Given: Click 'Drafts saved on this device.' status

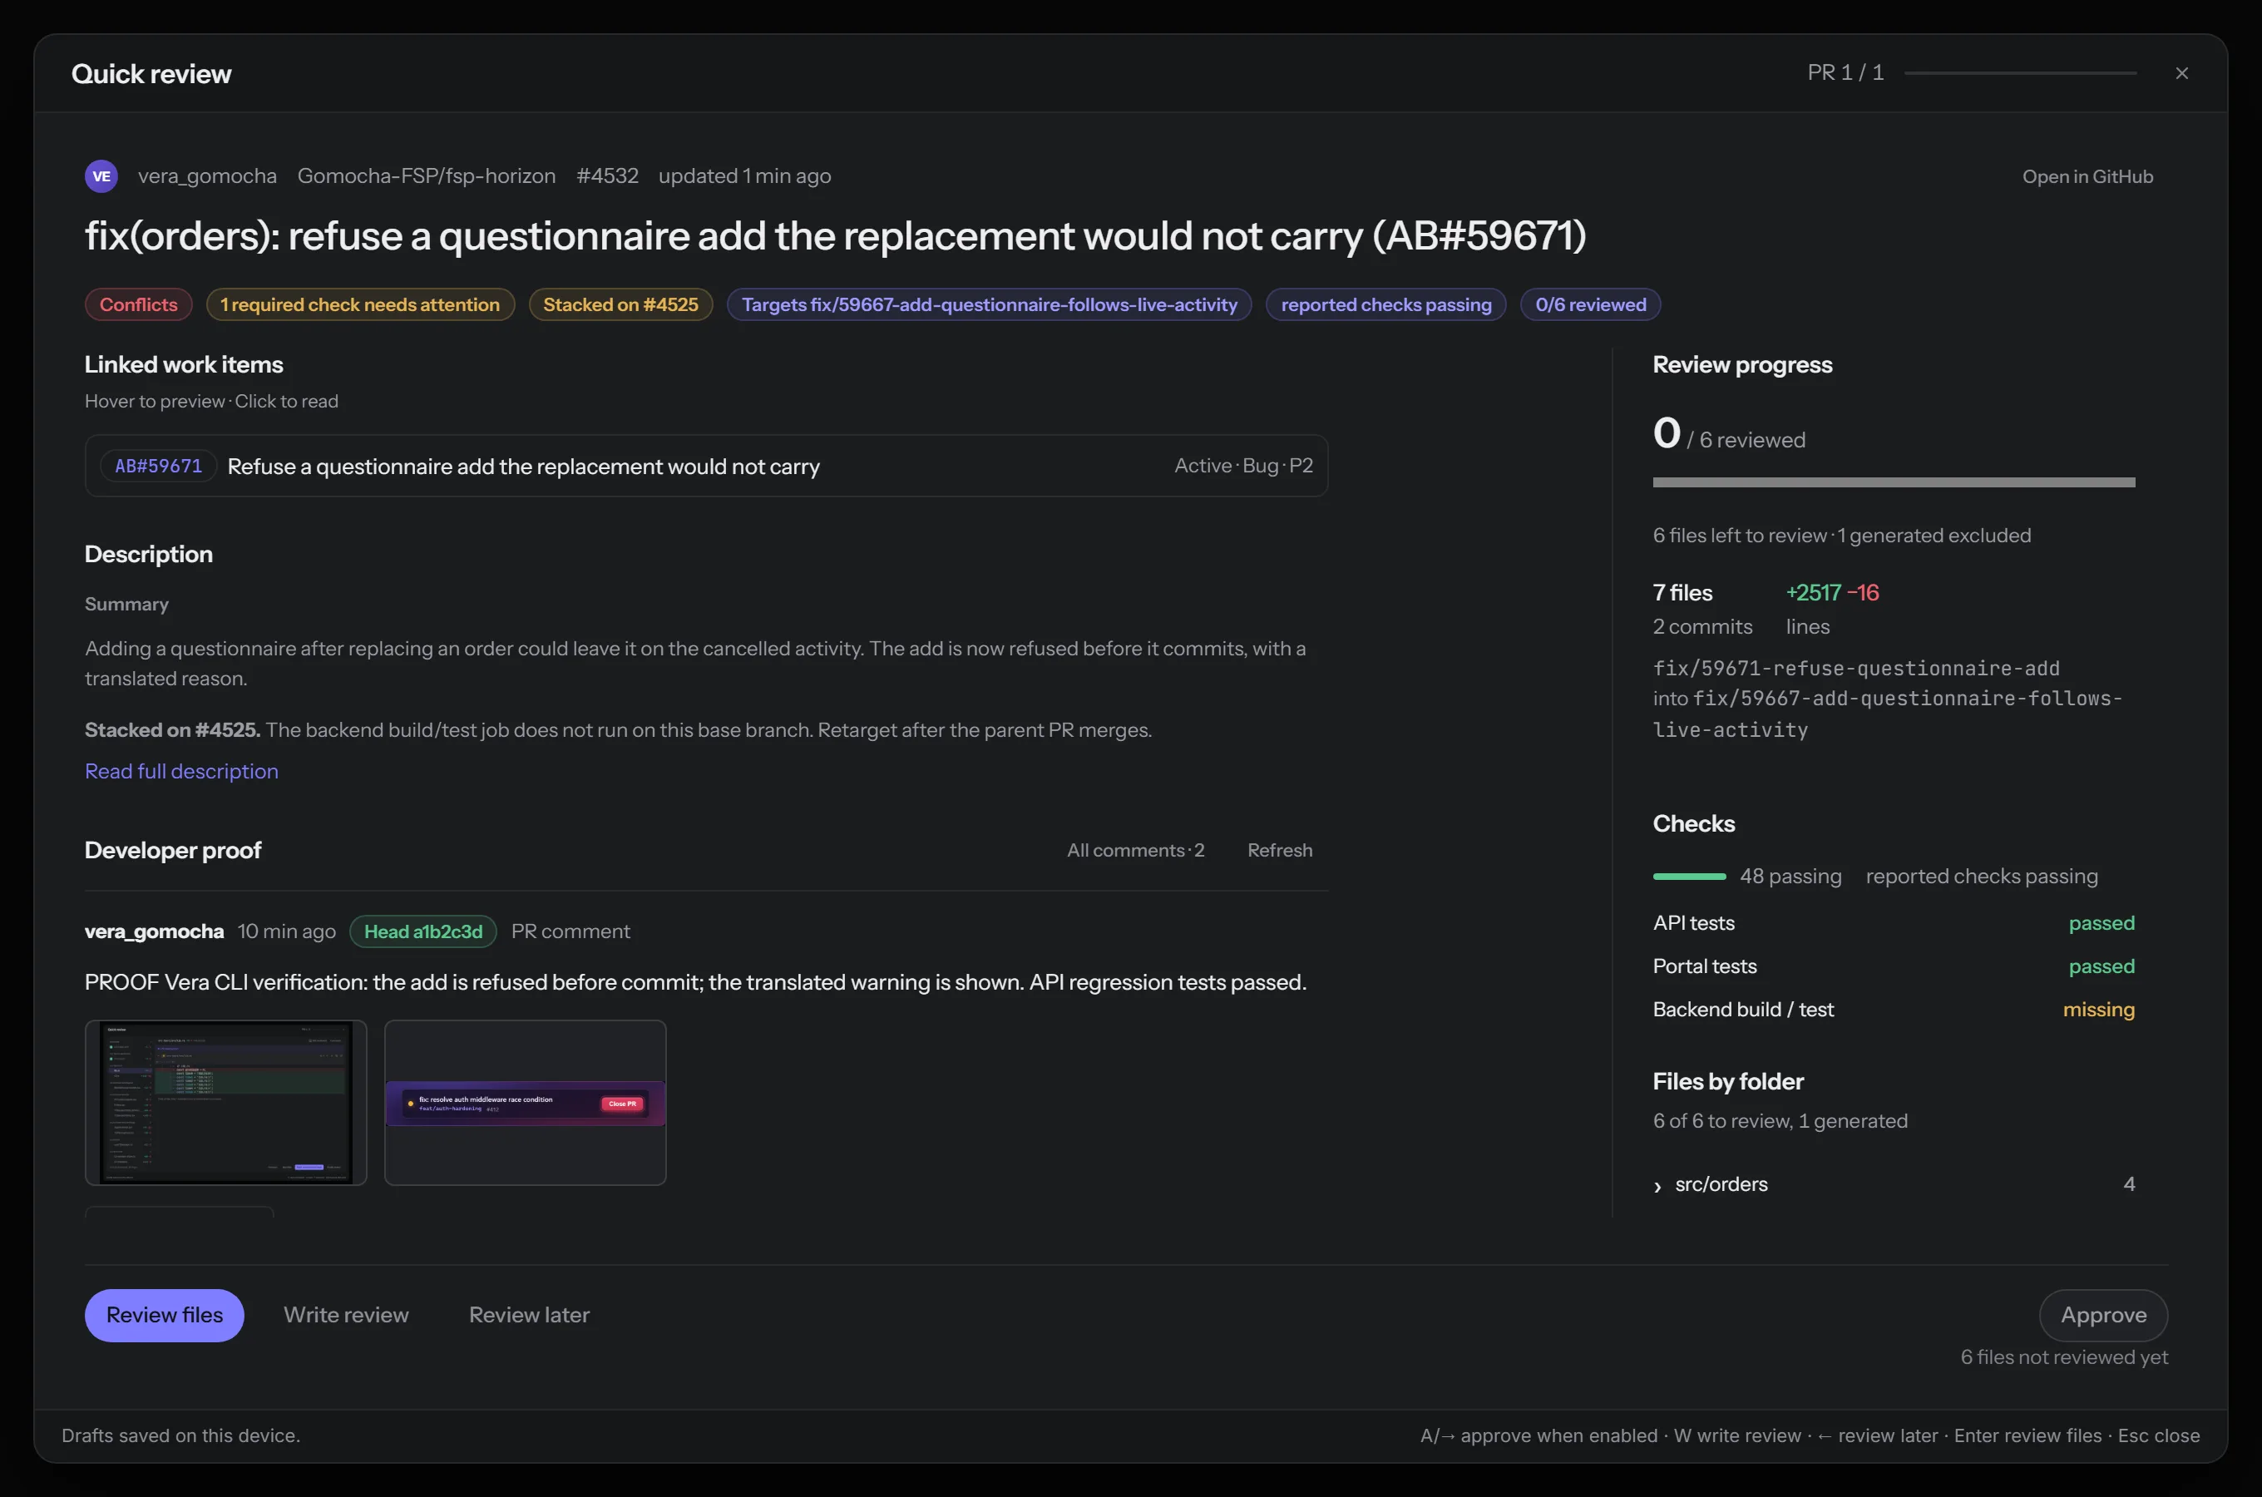Looking at the screenshot, I should (x=180, y=1435).
